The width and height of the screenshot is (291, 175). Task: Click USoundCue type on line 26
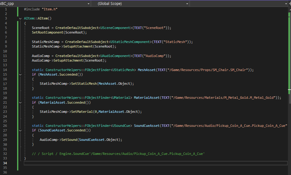[121, 126]
